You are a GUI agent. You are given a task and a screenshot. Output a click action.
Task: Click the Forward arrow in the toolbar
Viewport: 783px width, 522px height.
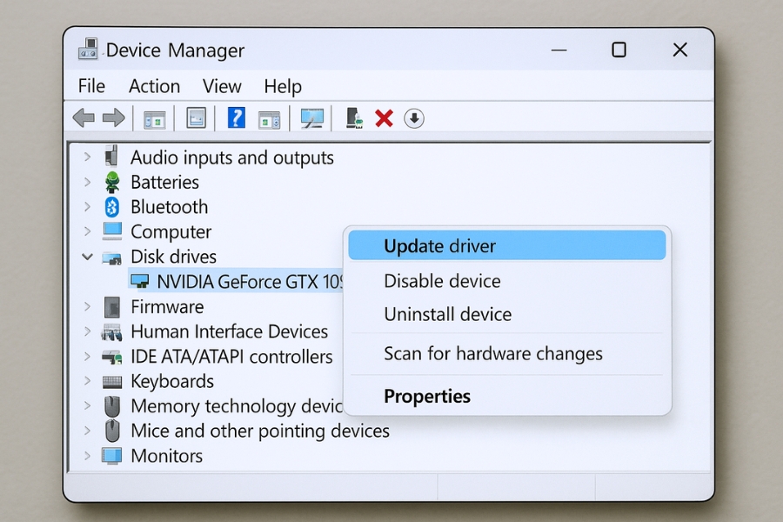tap(113, 118)
